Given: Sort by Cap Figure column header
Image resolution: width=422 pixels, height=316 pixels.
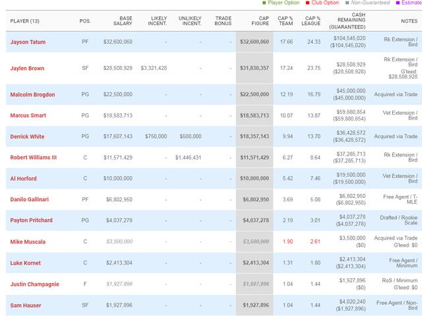Looking at the screenshot, I should click(x=260, y=21).
